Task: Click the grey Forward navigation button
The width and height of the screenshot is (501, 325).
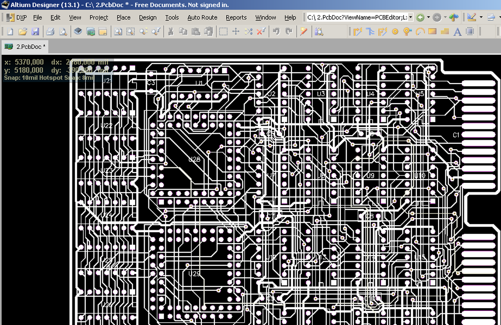Action: point(437,18)
